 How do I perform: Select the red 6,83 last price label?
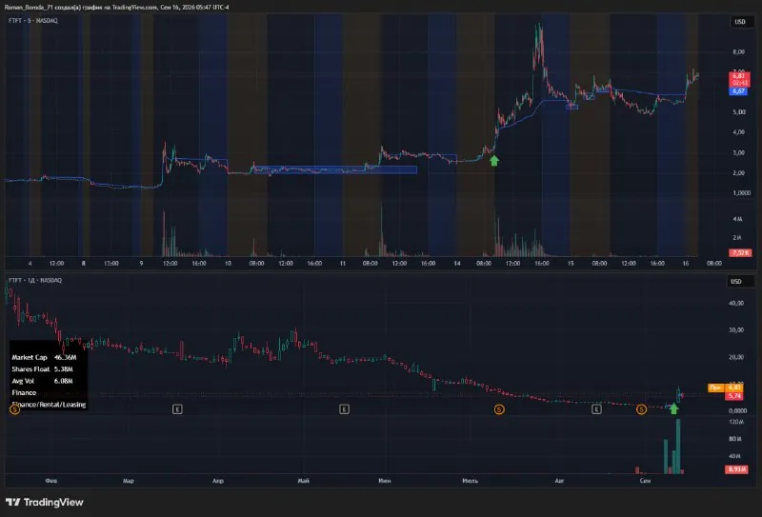(739, 79)
